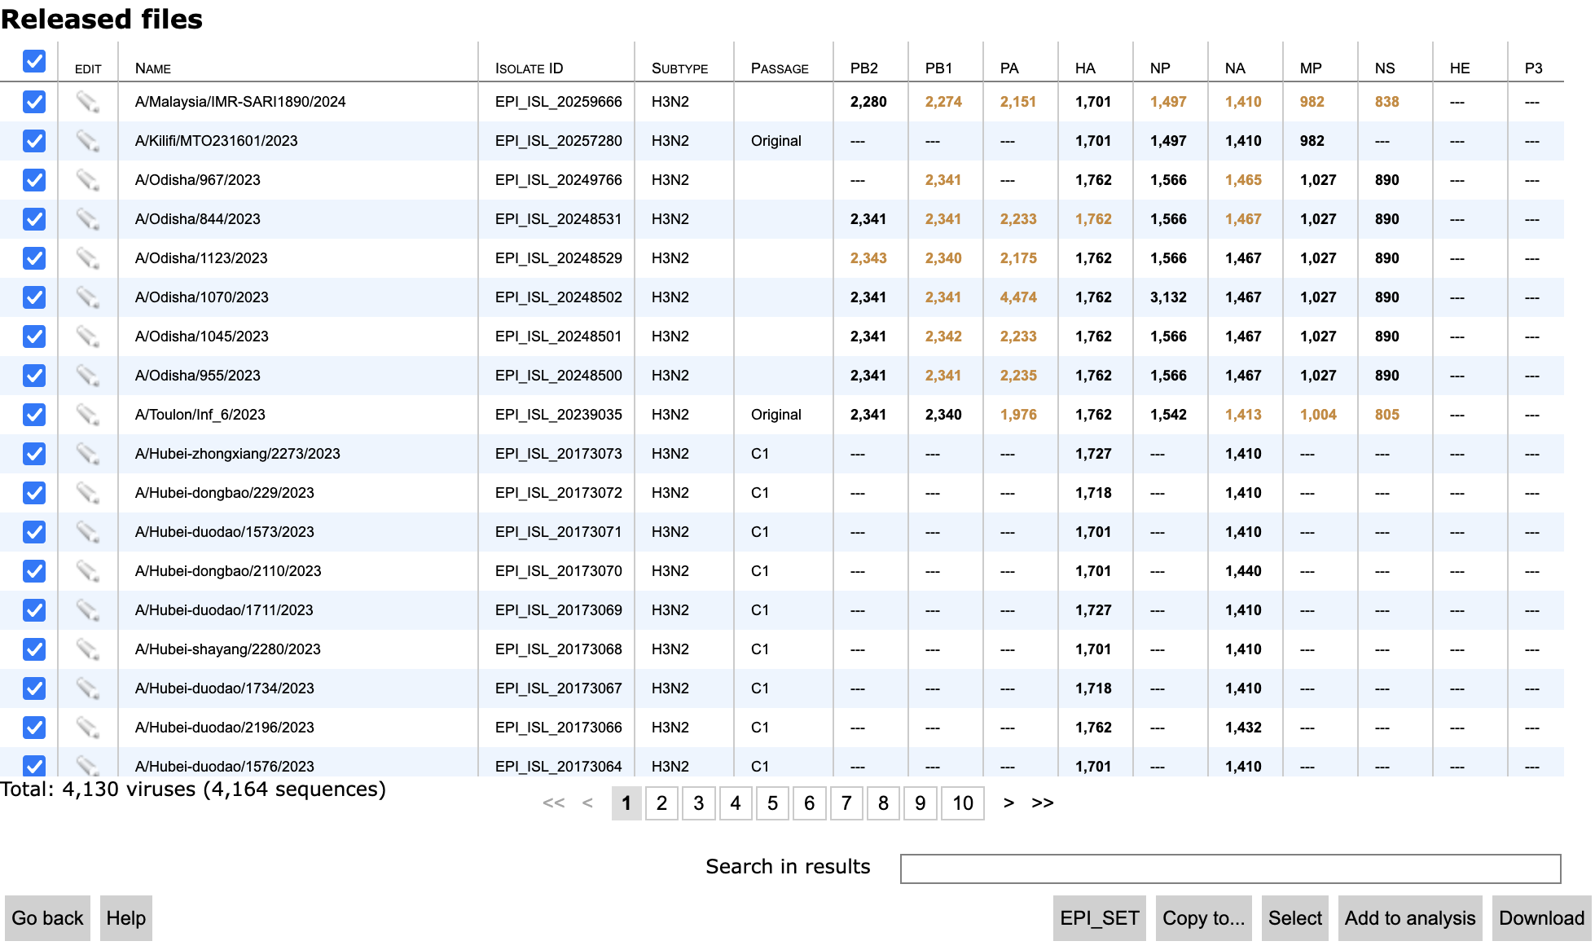The width and height of the screenshot is (1595, 950).
Task: Edit the A/Hubei-dongbao/2110/2023 row
Action: pyautogui.click(x=87, y=571)
